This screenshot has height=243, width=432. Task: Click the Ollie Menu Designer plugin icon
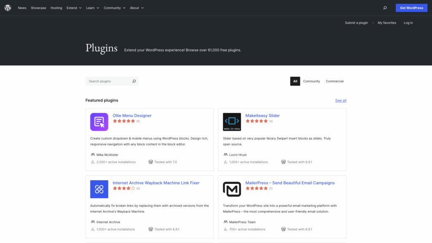[x=99, y=122]
